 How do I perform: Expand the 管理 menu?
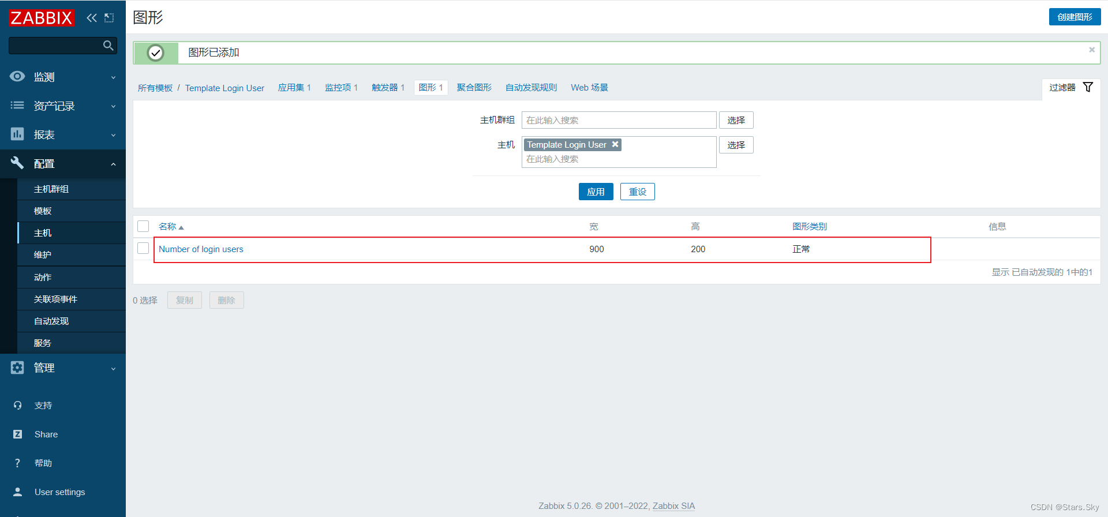[x=113, y=368]
